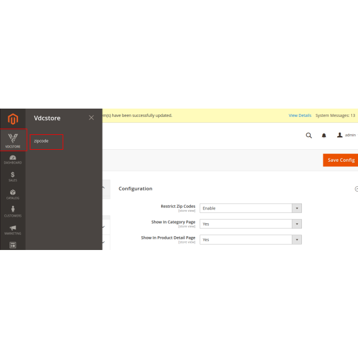Image resolution: width=358 pixels, height=358 pixels.
Task: Open the Sales menu icon
Action: coord(13,177)
